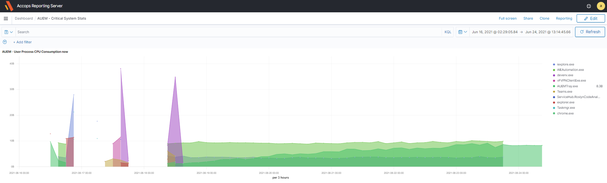Screen dimensions: 607x183
Task: Clone the dashboard
Action: click(544, 18)
